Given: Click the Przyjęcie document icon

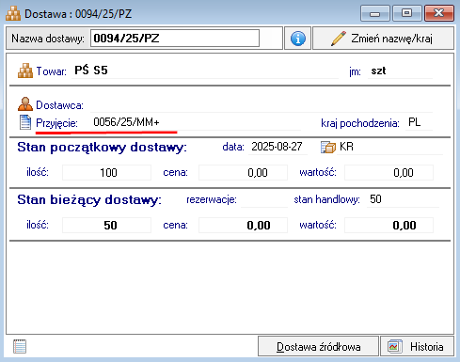Looking at the screenshot, I should (x=25, y=122).
